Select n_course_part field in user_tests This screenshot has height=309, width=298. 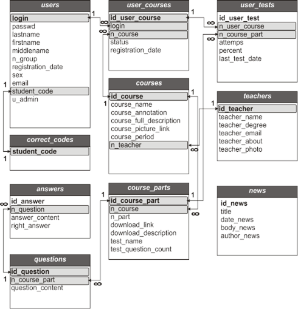tap(257, 35)
